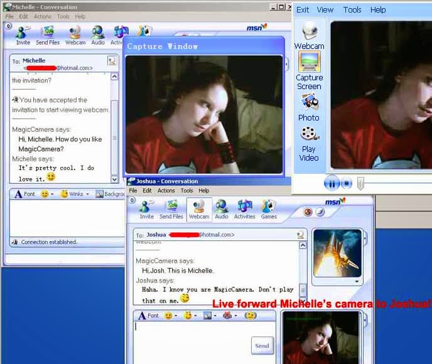Open View menu in MagicCamera
Screen dimensions: 432x364
coord(325,10)
